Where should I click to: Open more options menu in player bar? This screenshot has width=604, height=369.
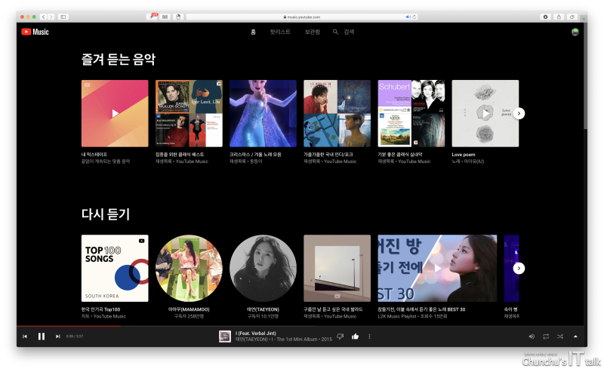369,337
